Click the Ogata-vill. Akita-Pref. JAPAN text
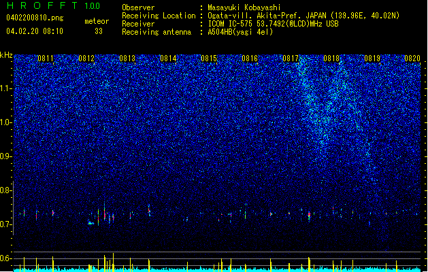428x272 pixels. (x=303, y=16)
